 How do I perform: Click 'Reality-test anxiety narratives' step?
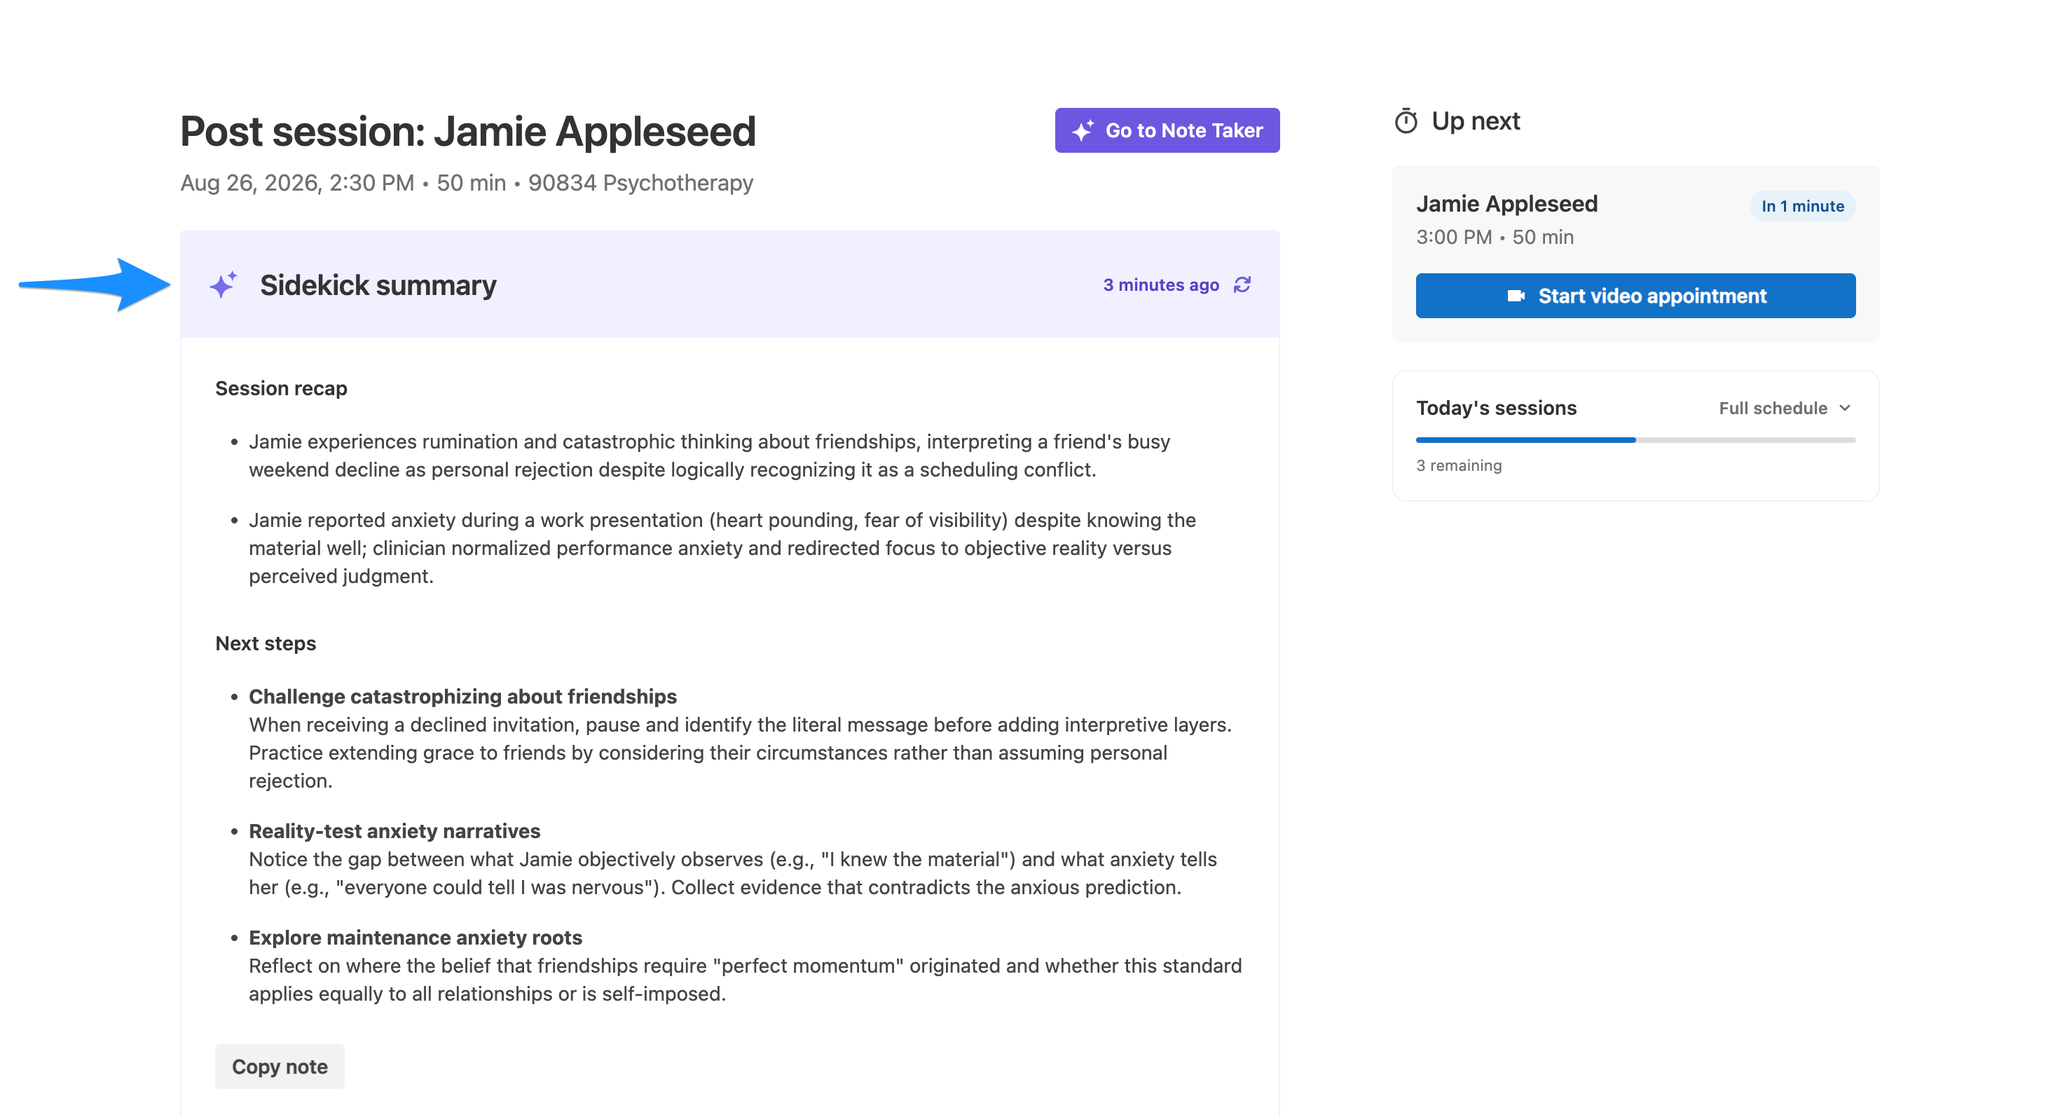click(394, 831)
